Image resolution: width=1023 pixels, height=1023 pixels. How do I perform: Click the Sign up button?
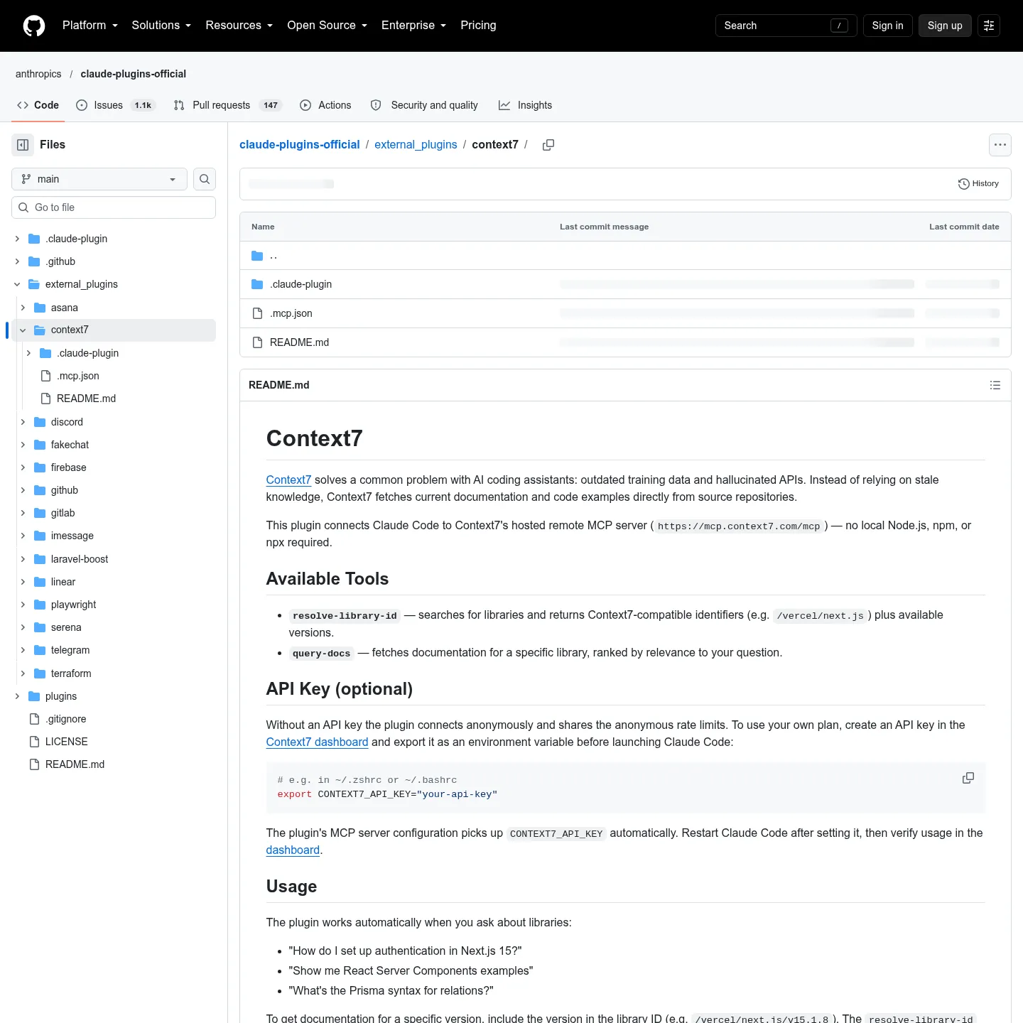pyautogui.click(x=945, y=26)
